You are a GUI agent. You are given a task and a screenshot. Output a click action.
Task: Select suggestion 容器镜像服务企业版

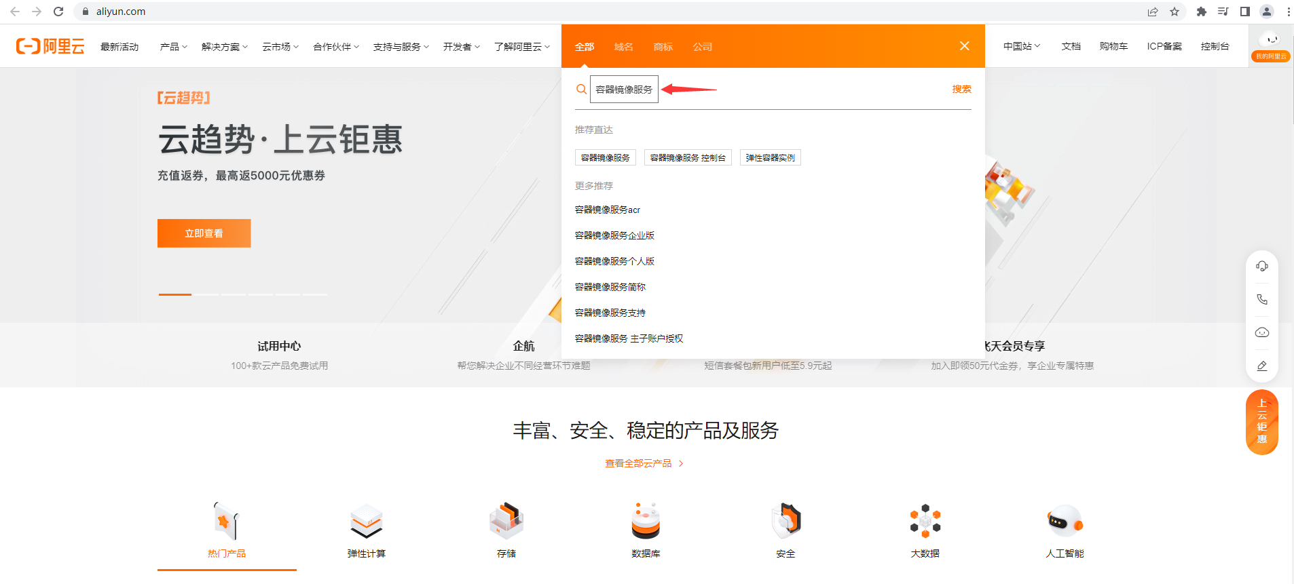coord(614,235)
